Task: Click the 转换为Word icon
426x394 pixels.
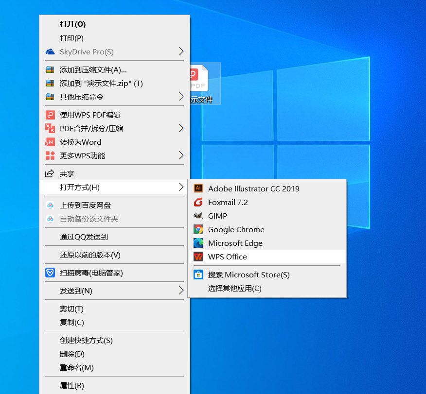Action: [50, 142]
